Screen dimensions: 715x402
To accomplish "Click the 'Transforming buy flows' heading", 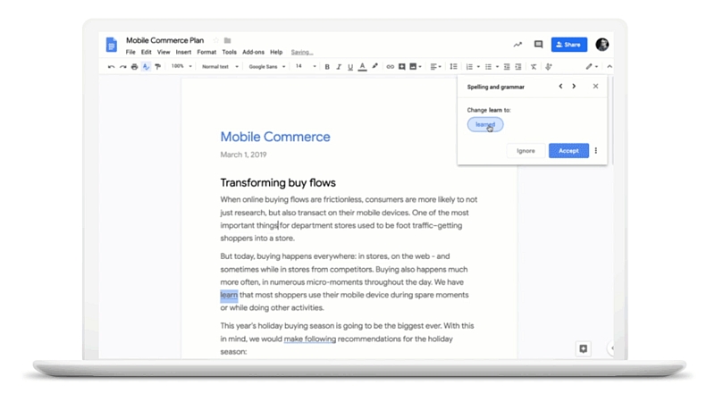I will [x=278, y=183].
